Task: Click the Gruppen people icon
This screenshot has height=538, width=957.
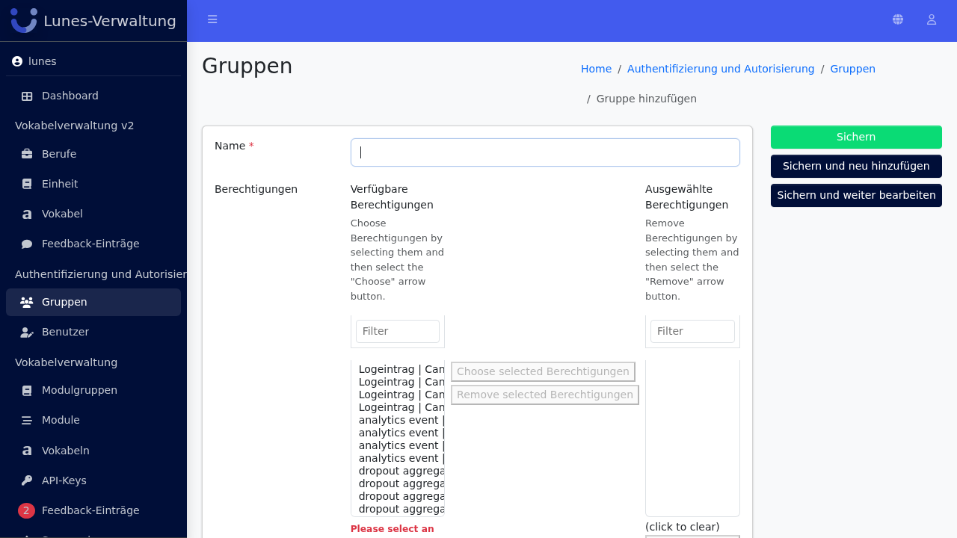Action: click(x=27, y=302)
